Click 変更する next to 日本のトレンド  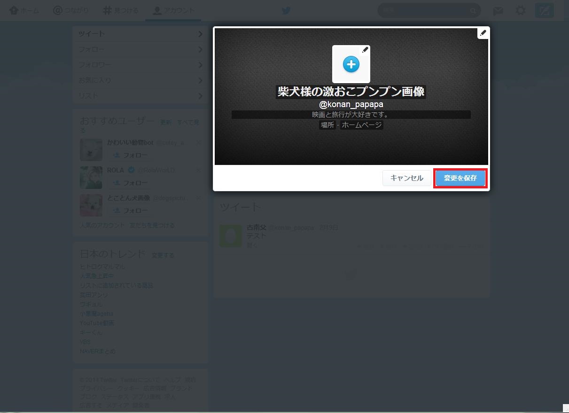[x=163, y=255]
